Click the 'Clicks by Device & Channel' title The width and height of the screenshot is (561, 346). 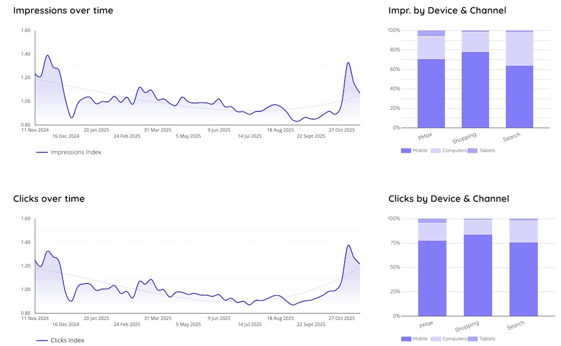pyautogui.click(x=448, y=199)
